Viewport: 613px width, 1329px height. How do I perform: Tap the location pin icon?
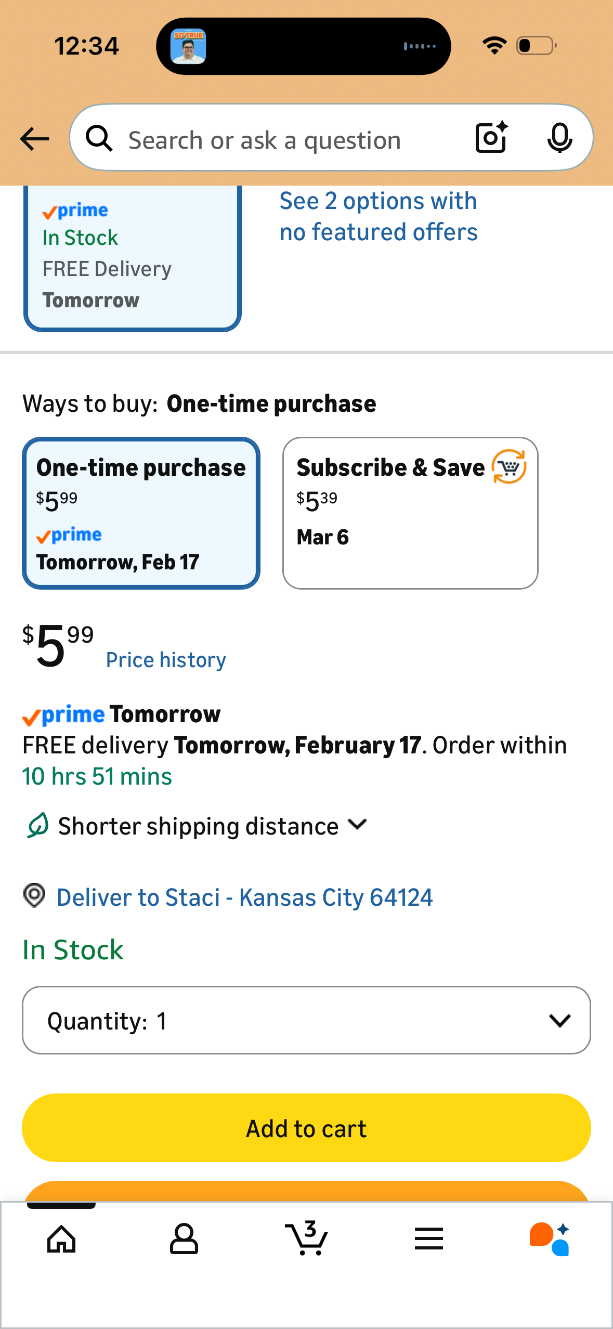click(34, 896)
